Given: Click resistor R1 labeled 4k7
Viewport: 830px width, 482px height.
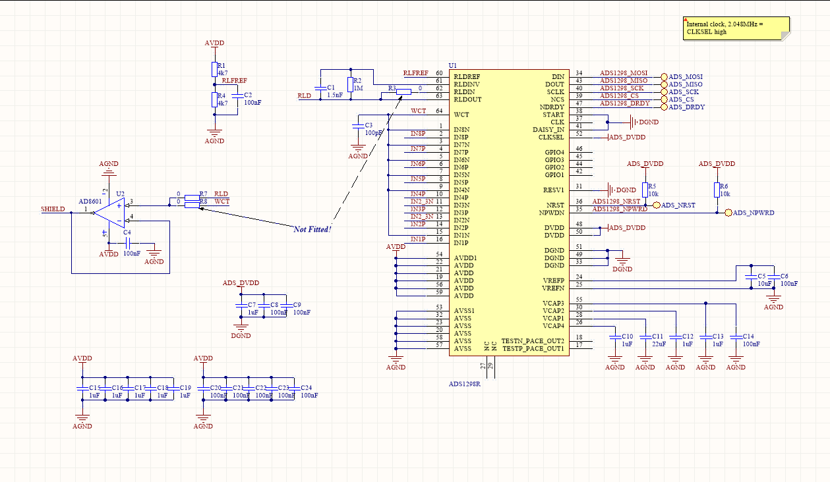Looking at the screenshot, I should click(214, 69).
